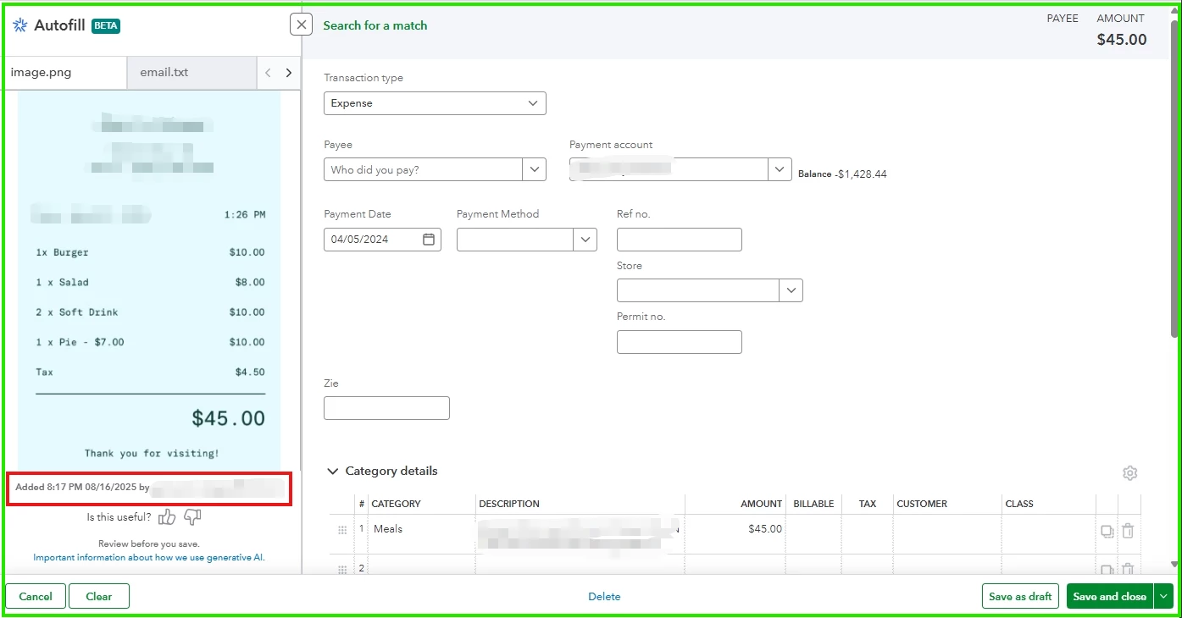Click the Delete link

[x=604, y=597]
